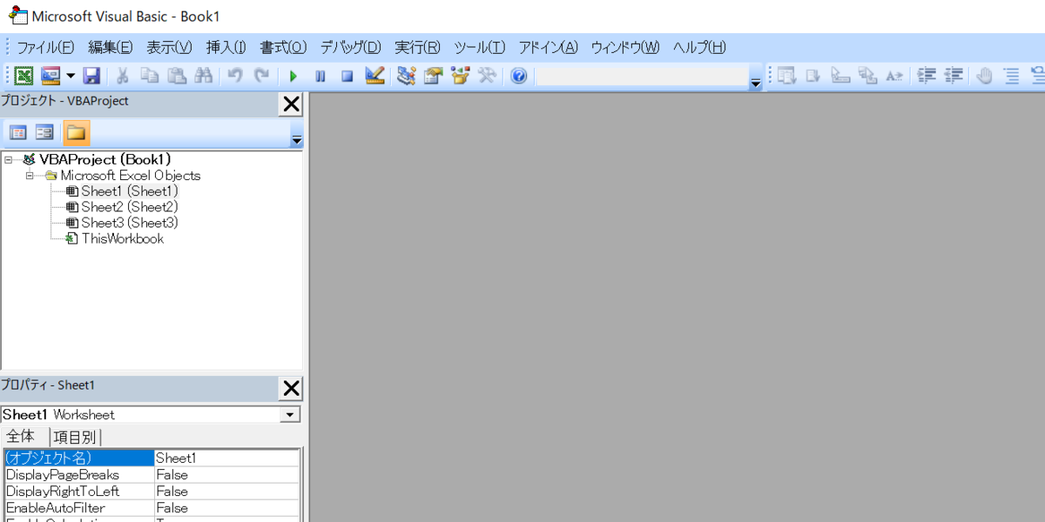The width and height of the screenshot is (1045, 522).
Task: Open the Object Browser icon
Action: tap(459, 76)
